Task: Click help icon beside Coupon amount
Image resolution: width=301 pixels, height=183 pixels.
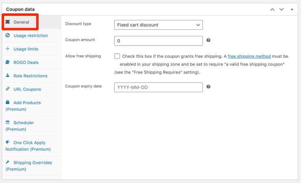Action: [208, 40]
